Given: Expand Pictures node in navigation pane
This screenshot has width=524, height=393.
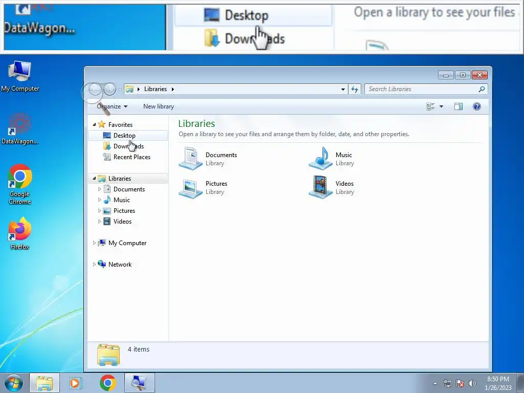Looking at the screenshot, I should (99, 210).
